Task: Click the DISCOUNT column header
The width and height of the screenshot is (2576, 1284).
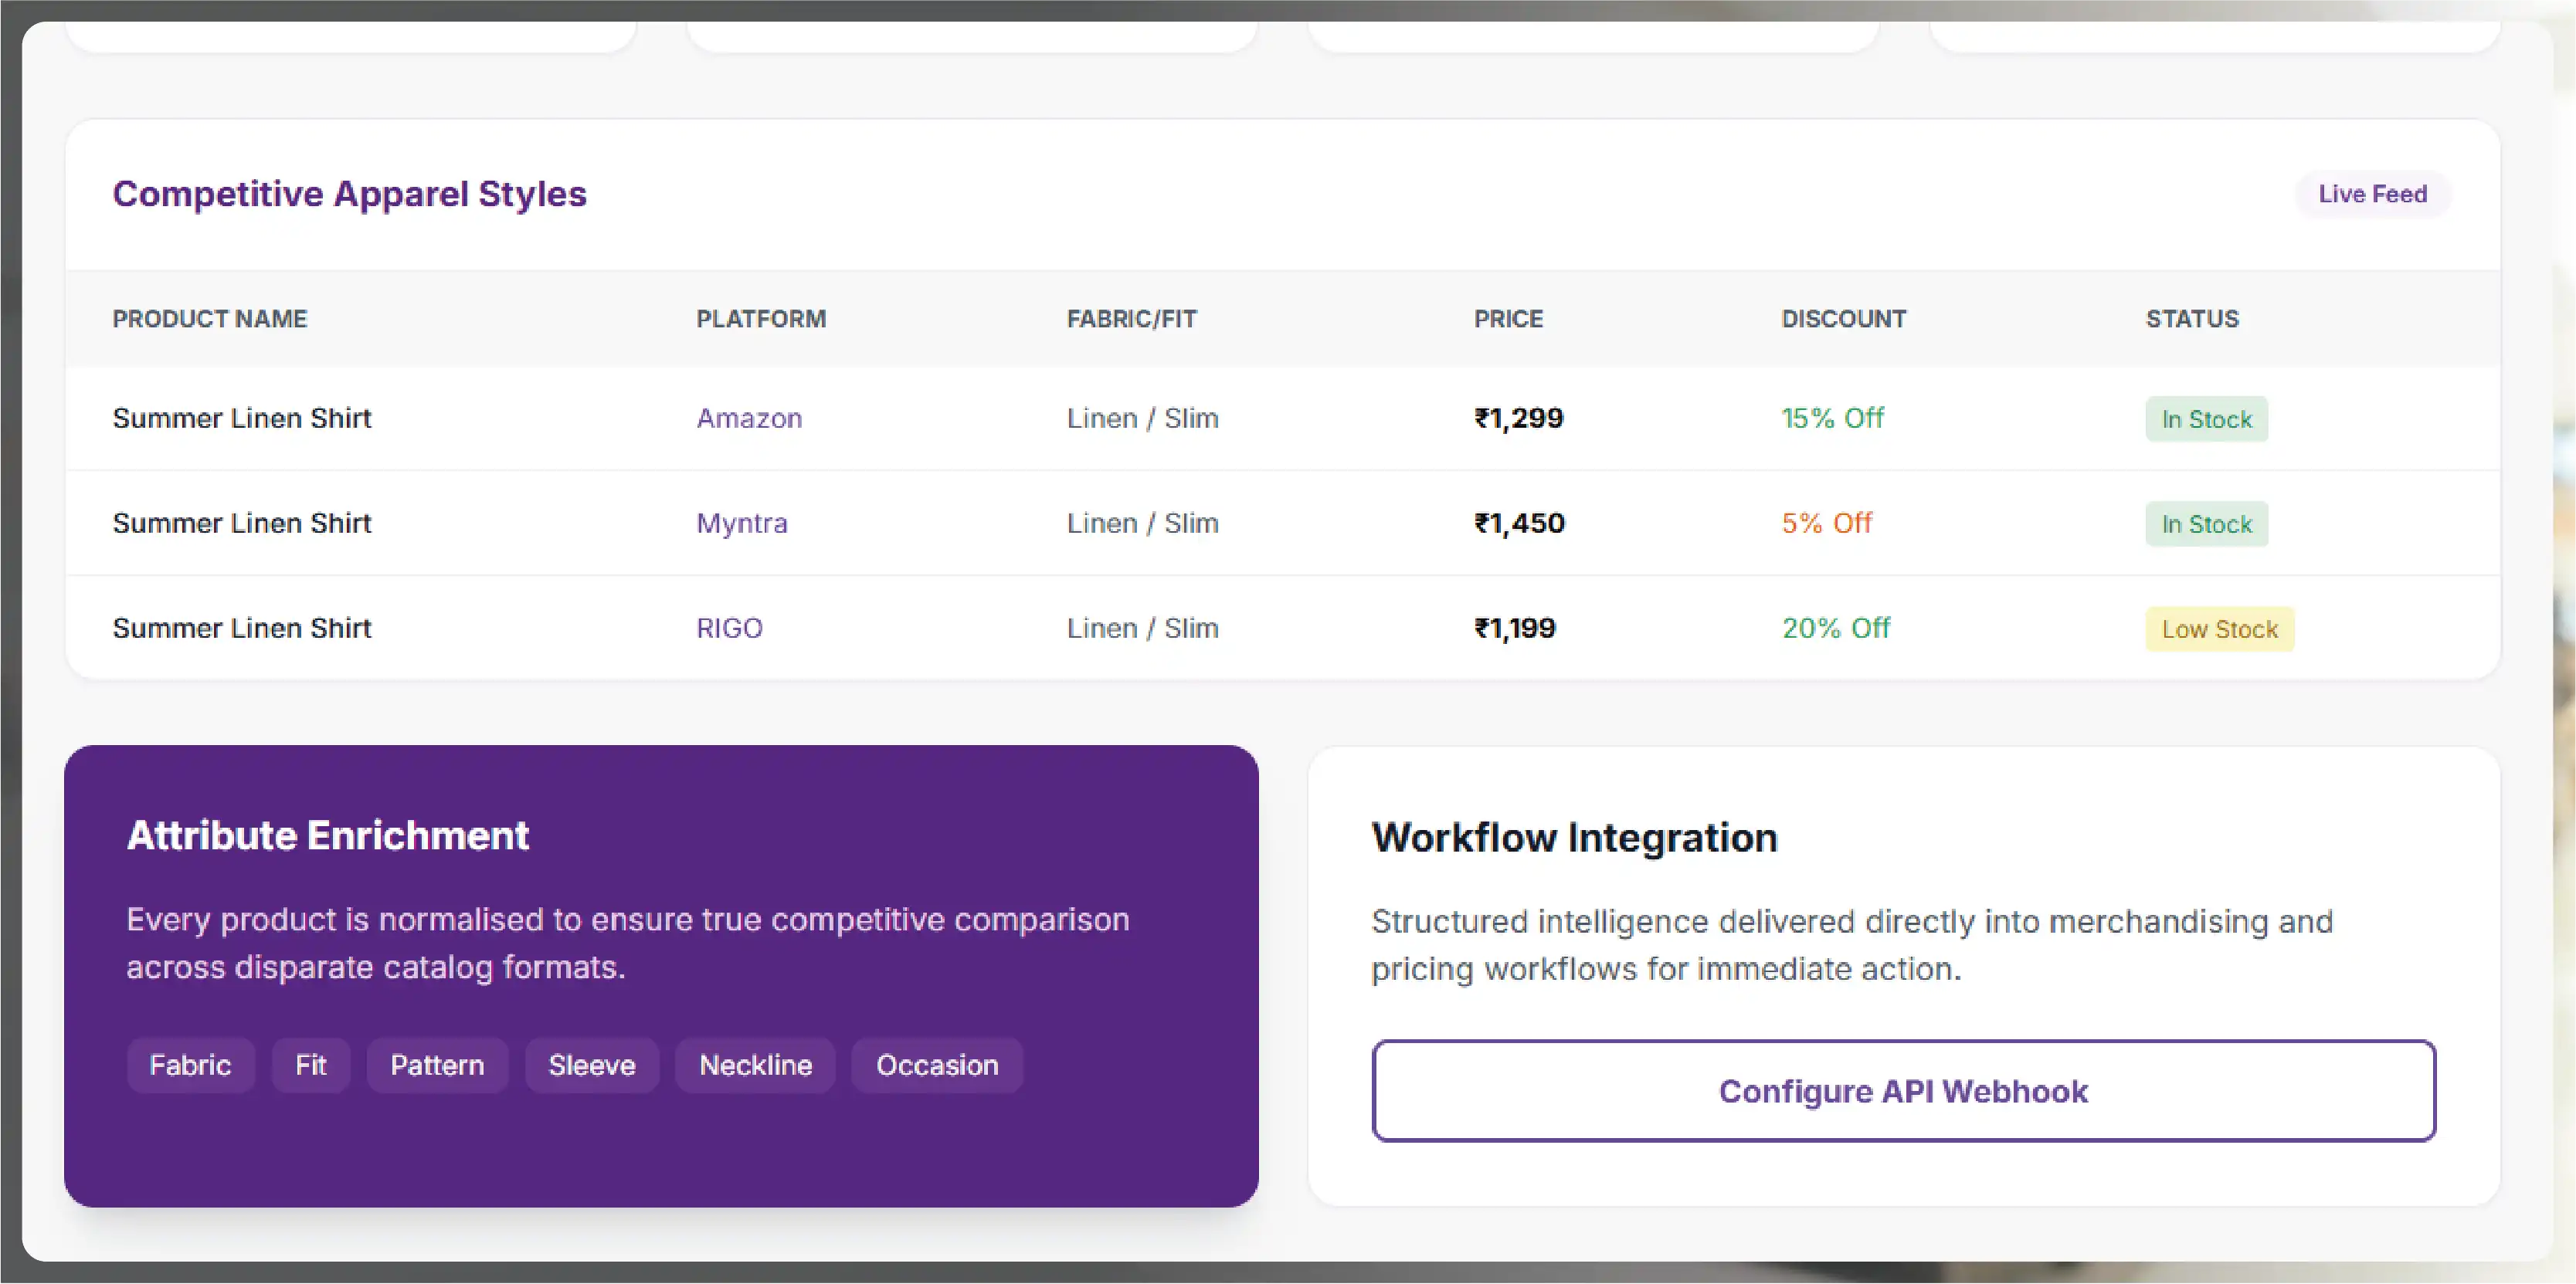Action: 1844,319
